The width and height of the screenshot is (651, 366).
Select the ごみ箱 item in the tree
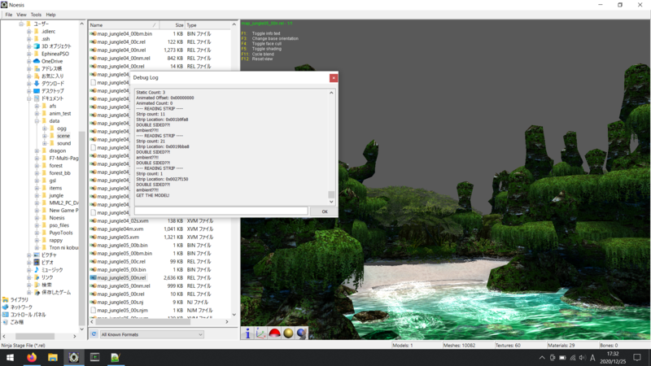click(16, 322)
